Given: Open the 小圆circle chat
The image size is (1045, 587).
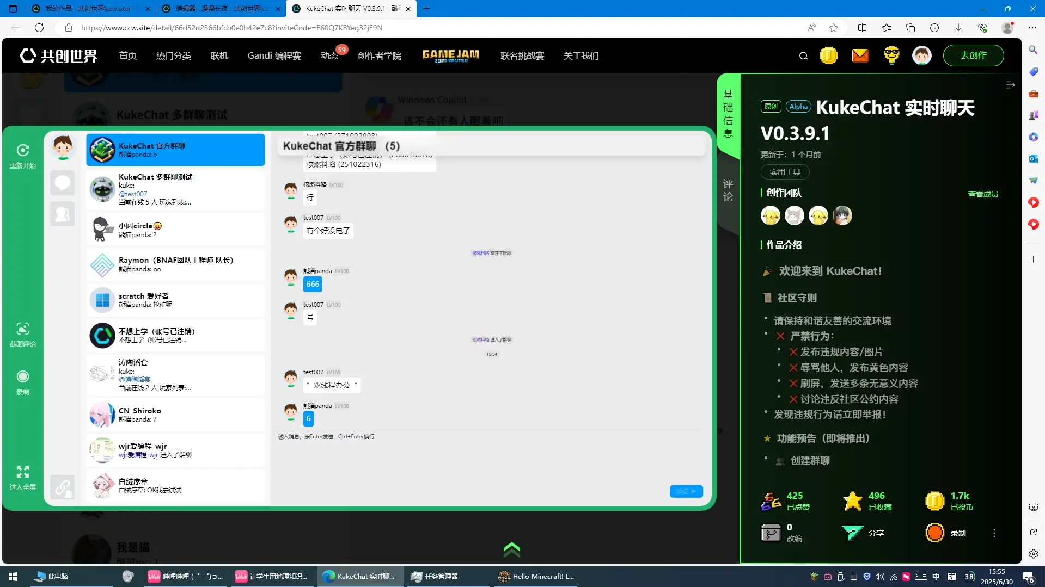Looking at the screenshot, I should click(175, 230).
